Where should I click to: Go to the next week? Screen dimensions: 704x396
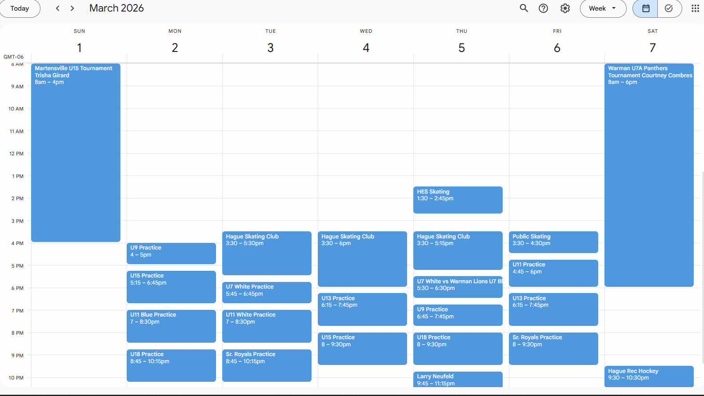tap(72, 8)
